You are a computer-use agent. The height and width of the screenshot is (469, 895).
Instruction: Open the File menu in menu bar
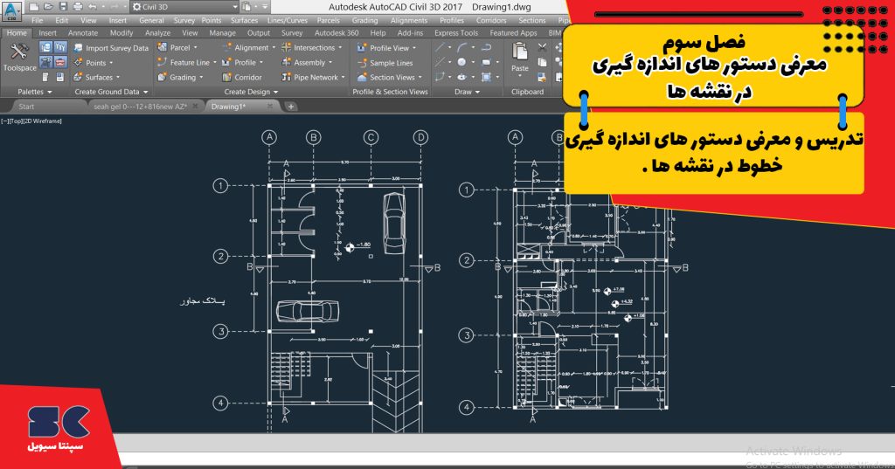[x=37, y=21]
